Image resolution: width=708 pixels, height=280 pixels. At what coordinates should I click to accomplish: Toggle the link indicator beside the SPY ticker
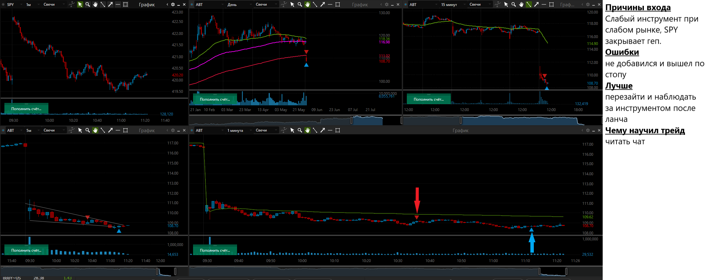click(x=3, y=4)
